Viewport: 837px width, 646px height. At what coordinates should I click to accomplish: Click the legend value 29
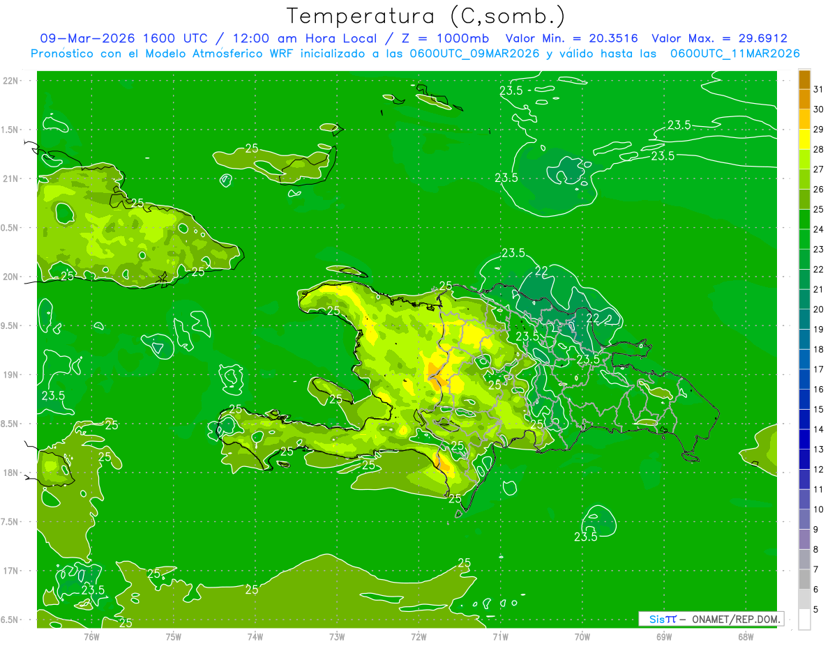click(819, 129)
